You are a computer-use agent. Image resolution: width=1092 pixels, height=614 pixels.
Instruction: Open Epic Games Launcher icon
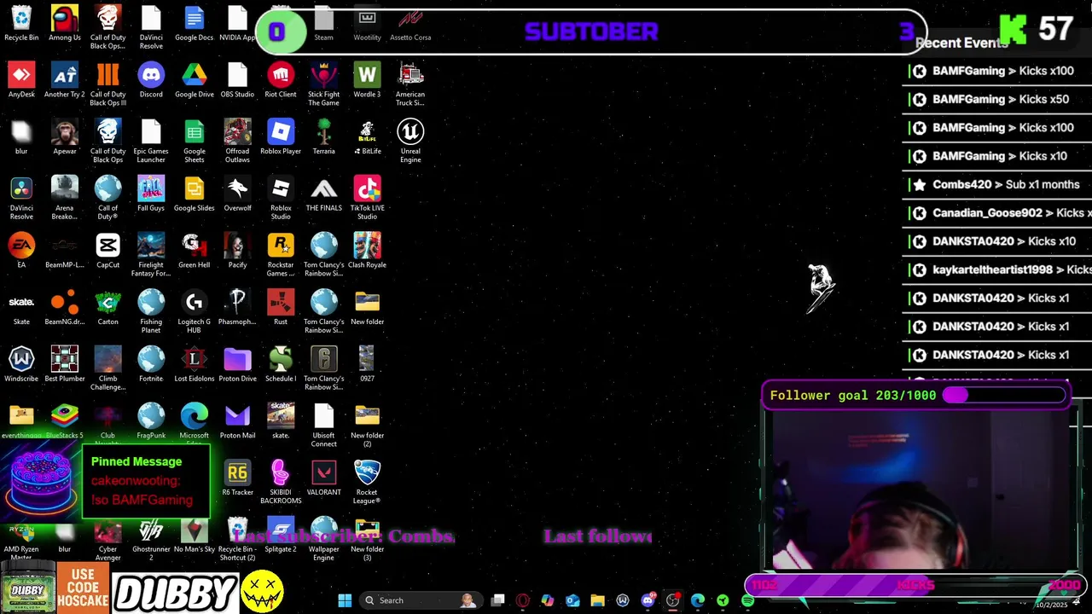click(x=151, y=141)
